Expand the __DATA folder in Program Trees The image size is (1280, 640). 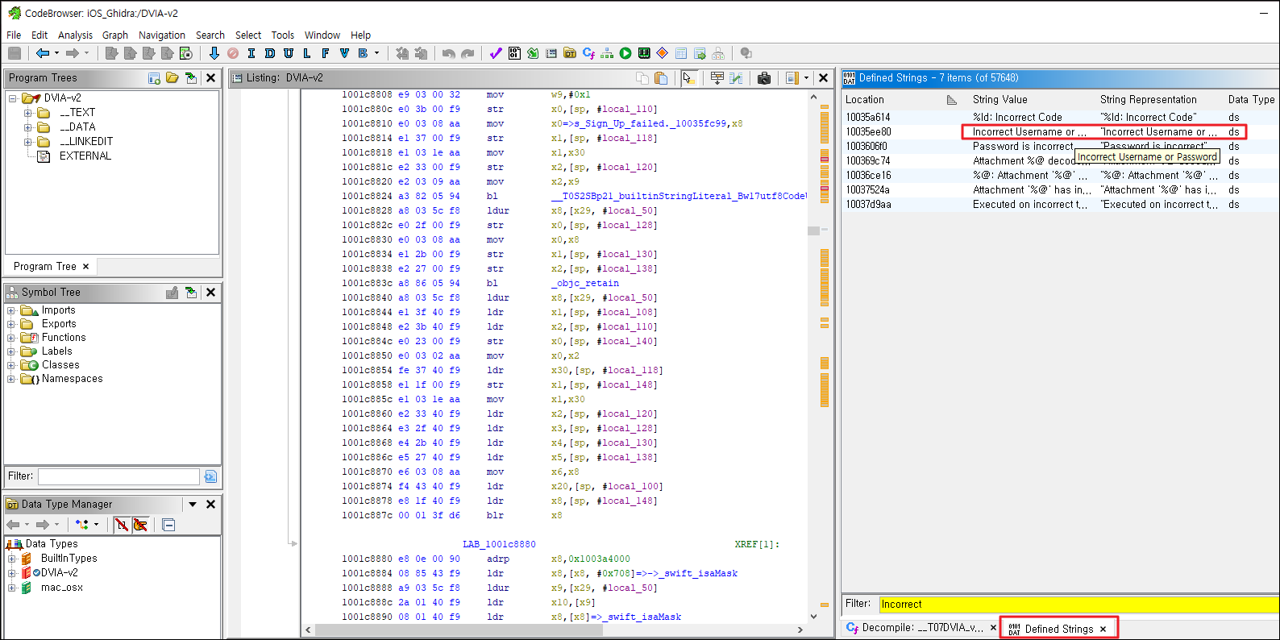click(28, 127)
